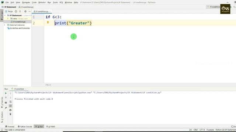236x132 pixels.
Task: Click 'This code is unreachable' status message
Action: (15, 130)
